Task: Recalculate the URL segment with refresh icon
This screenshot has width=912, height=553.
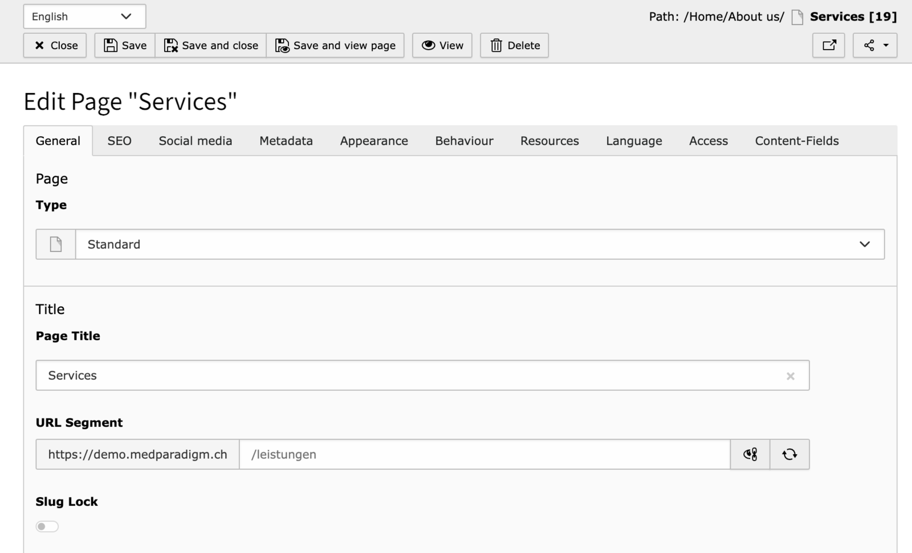Action: coord(789,454)
